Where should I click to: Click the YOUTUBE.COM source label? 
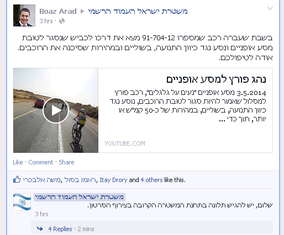pos(125,143)
